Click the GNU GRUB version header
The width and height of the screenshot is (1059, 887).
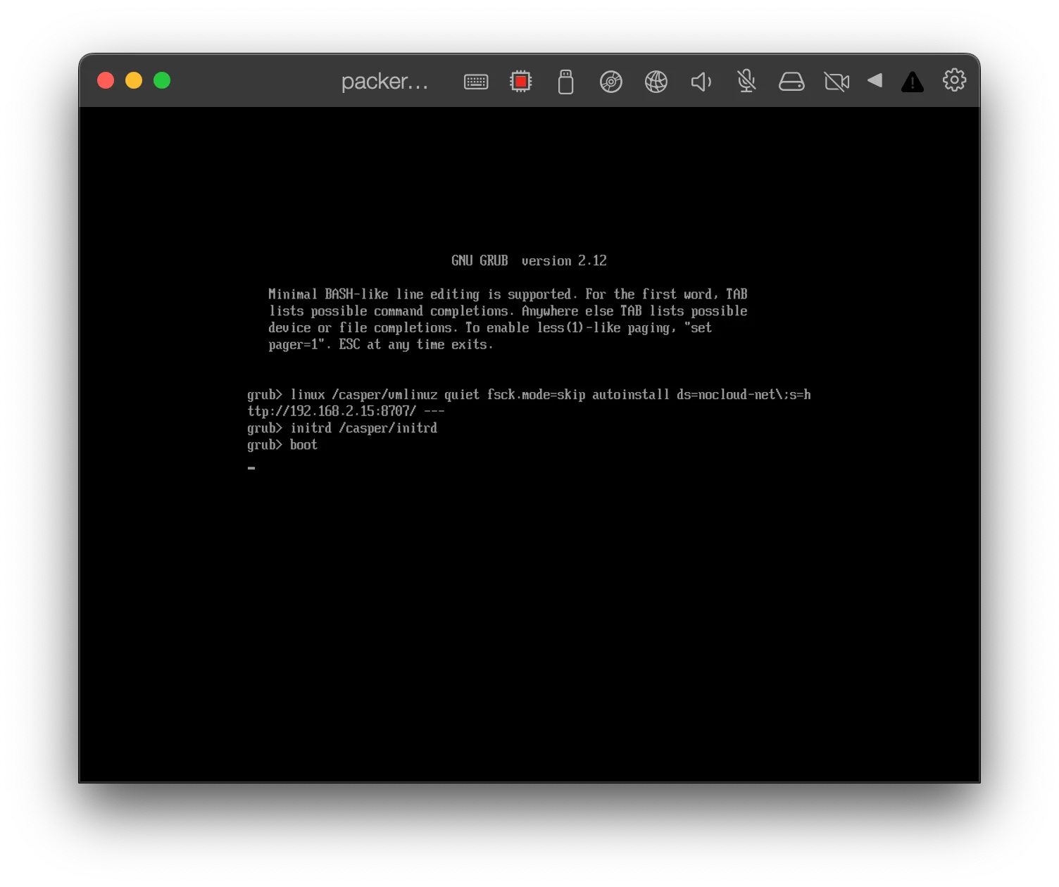point(529,260)
